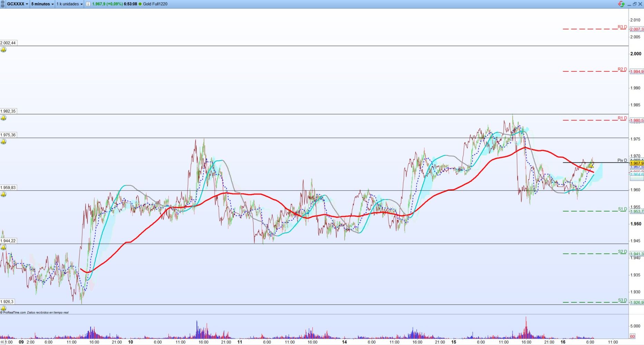Click the Gold Full1220 instrument name
The image size is (644, 345).
155,4
